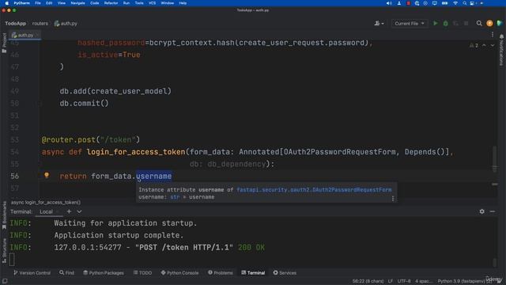Open the Code menu
The image size is (506, 285).
click(x=95, y=3)
